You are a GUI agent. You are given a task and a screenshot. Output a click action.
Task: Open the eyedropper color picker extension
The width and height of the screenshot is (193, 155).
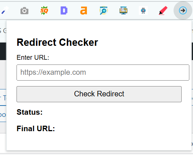tap(5, 11)
